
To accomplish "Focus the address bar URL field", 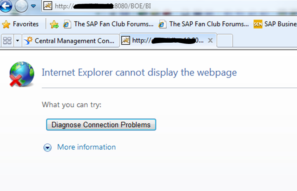I will (169, 6).
